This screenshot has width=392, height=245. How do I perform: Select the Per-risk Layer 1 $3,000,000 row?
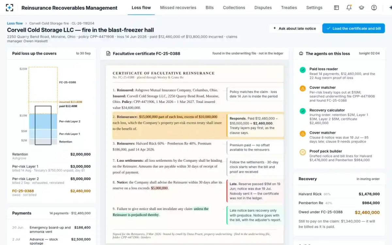[51, 168]
